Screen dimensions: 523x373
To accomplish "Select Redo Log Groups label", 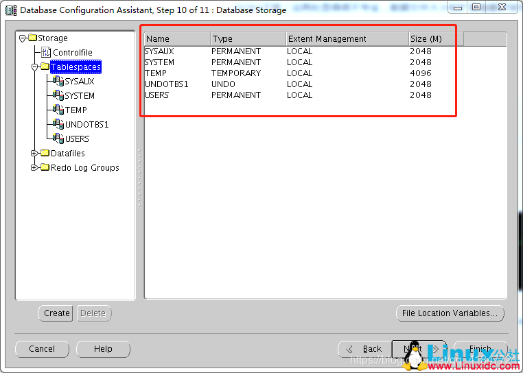I will coord(84,168).
